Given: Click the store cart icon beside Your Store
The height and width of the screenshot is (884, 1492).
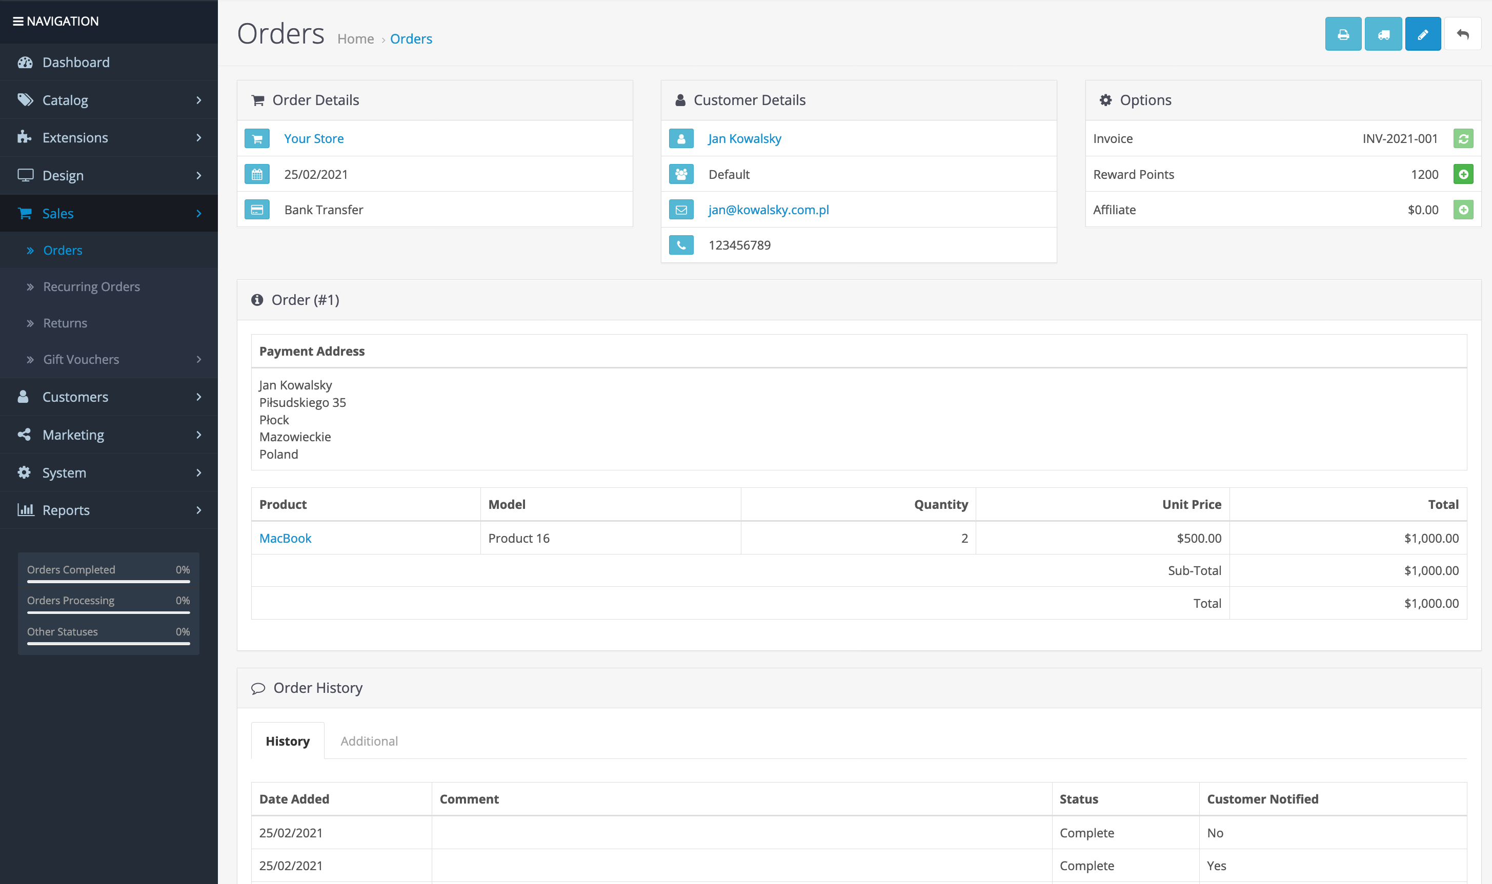Looking at the screenshot, I should tap(257, 139).
